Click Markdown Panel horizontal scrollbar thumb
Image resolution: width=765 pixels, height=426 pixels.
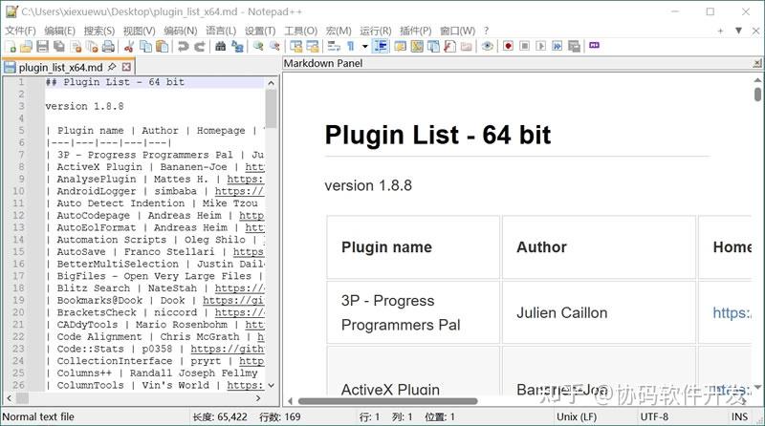tap(388, 401)
